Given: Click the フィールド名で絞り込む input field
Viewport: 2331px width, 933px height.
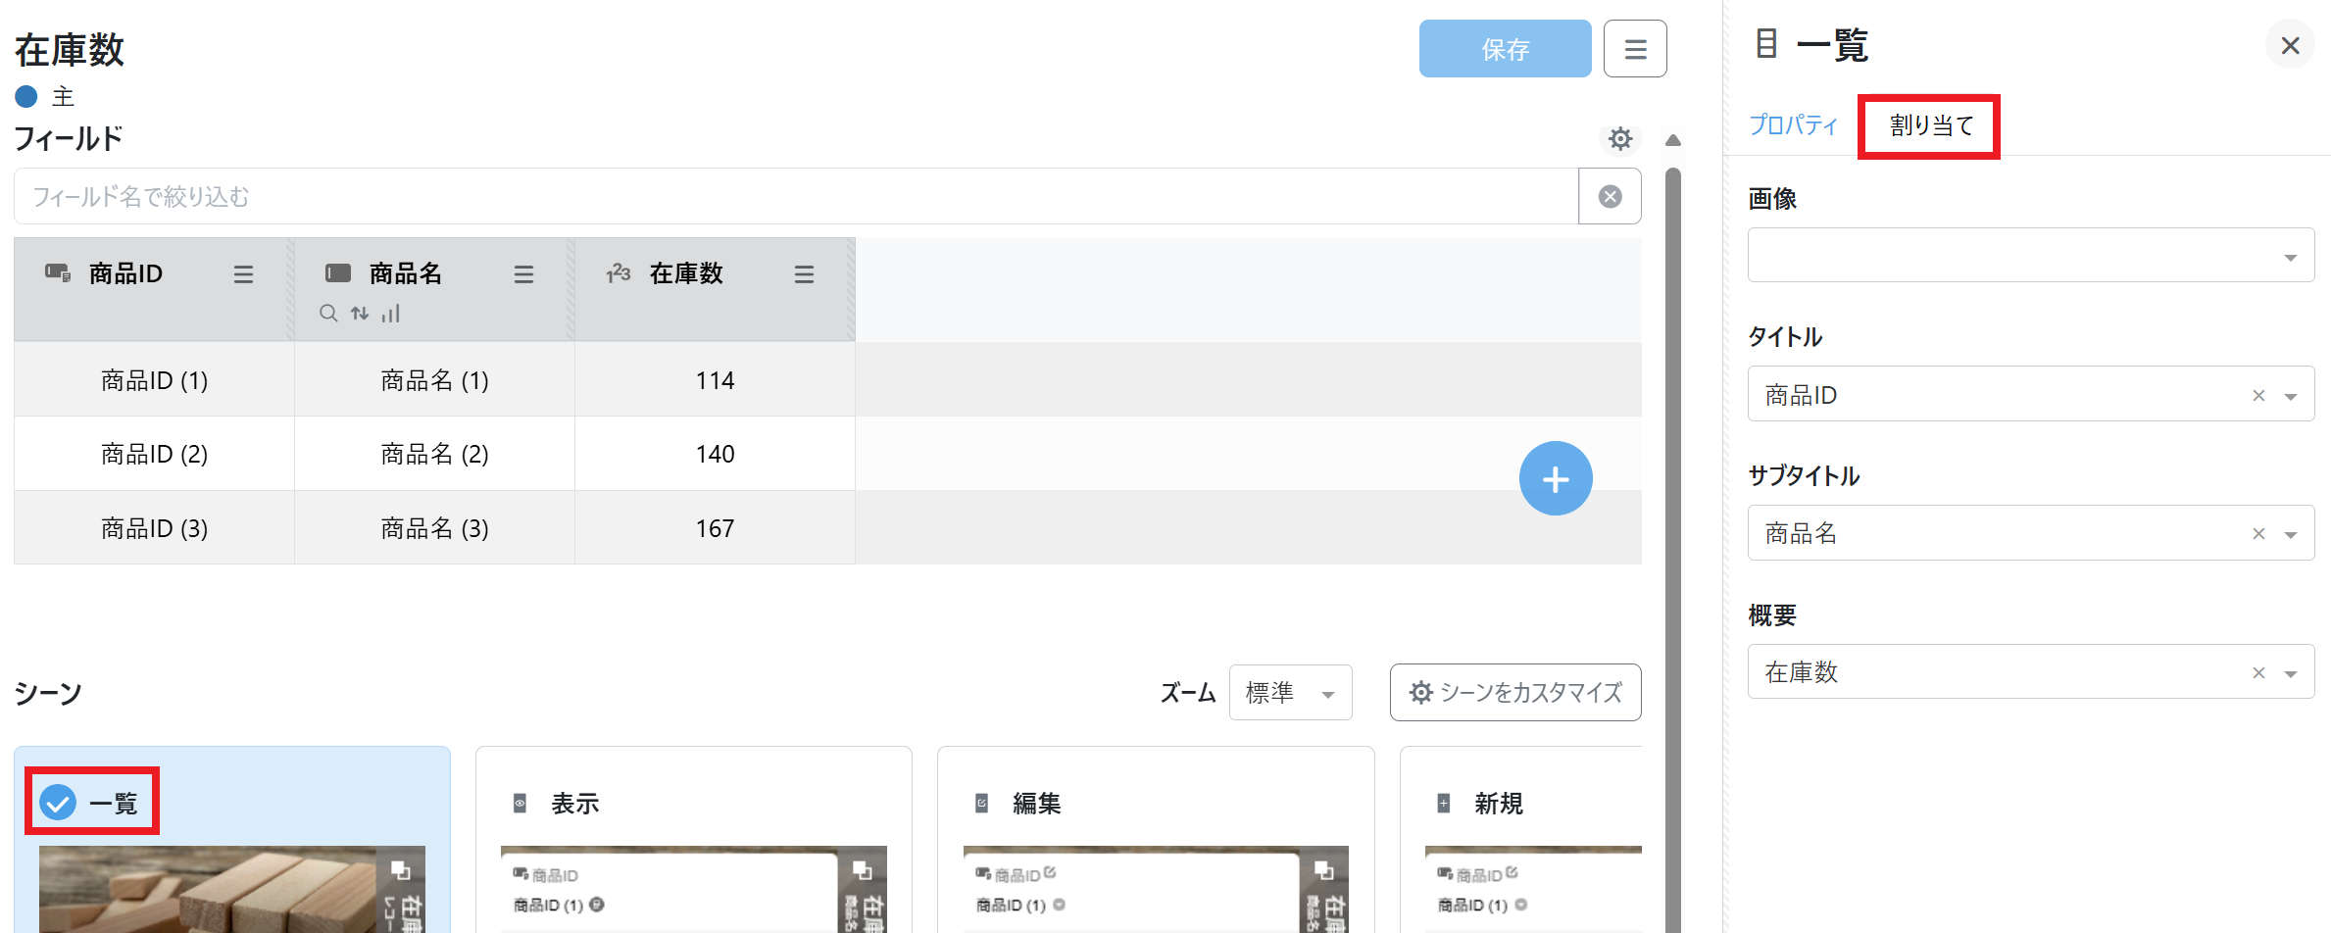Looking at the screenshot, I should coord(794,197).
